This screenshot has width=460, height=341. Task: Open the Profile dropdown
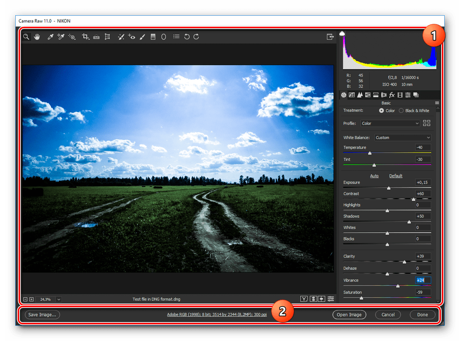[389, 123]
